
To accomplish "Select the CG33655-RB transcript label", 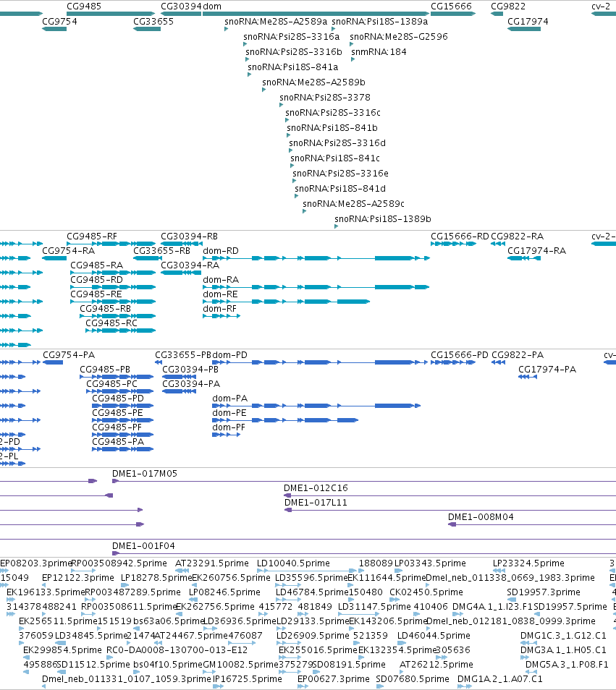I will [x=161, y=250].
